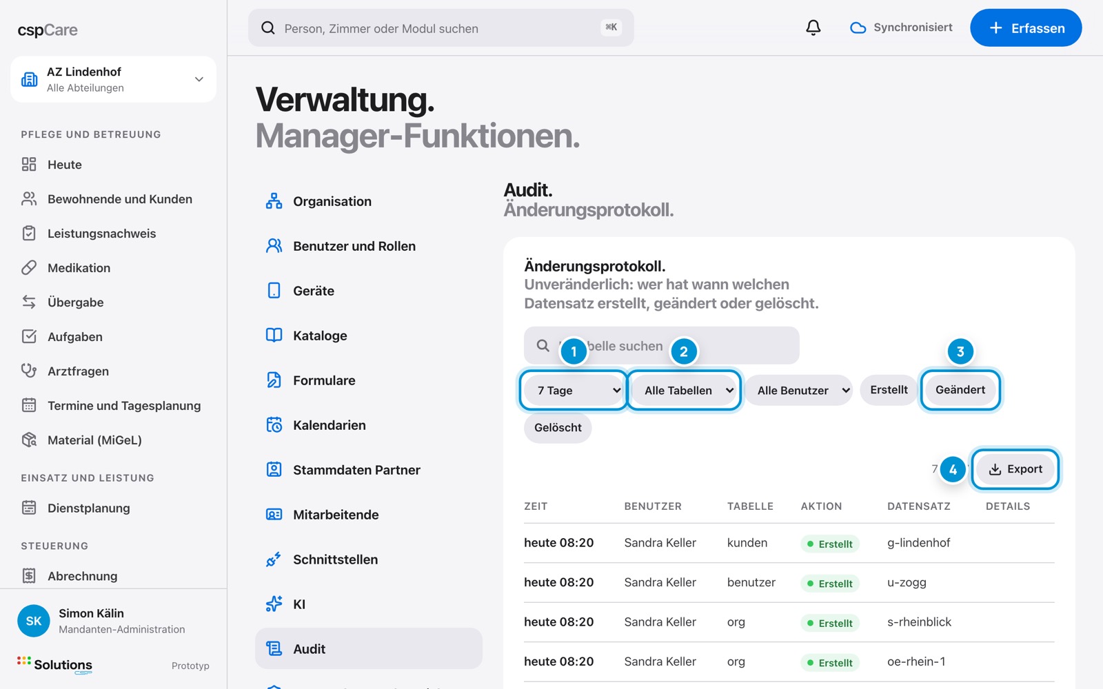Click the s-rheinblick record entry
The image size is (1103, 689).
click(919, 622)
